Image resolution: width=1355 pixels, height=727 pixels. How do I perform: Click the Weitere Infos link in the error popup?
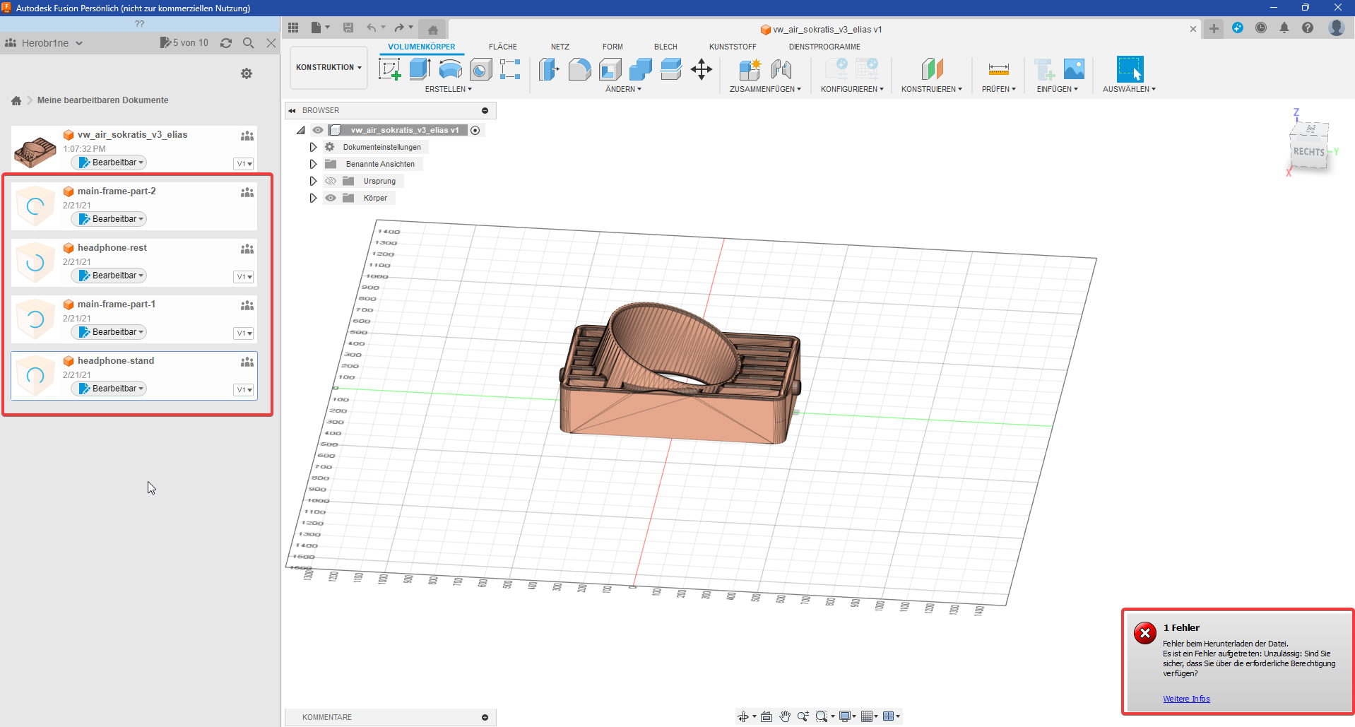click(1186, 699)
